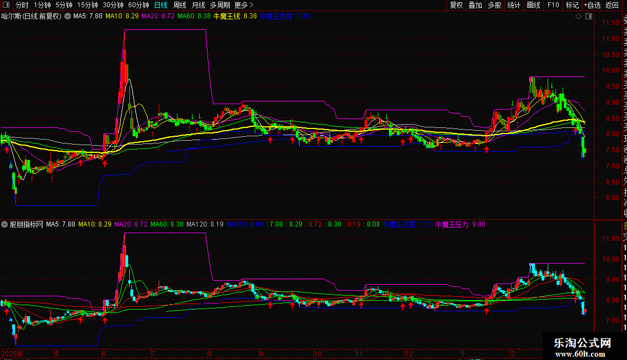Click the 牛魔王线 yellow indicator label
The width and height of the screenshot is (627, 360).
tap(235, 17)
